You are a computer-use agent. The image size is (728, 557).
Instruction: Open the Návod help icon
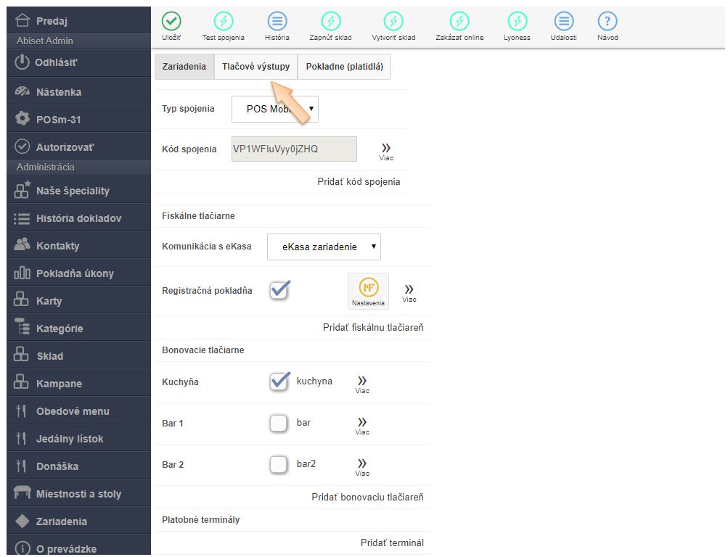608,22
